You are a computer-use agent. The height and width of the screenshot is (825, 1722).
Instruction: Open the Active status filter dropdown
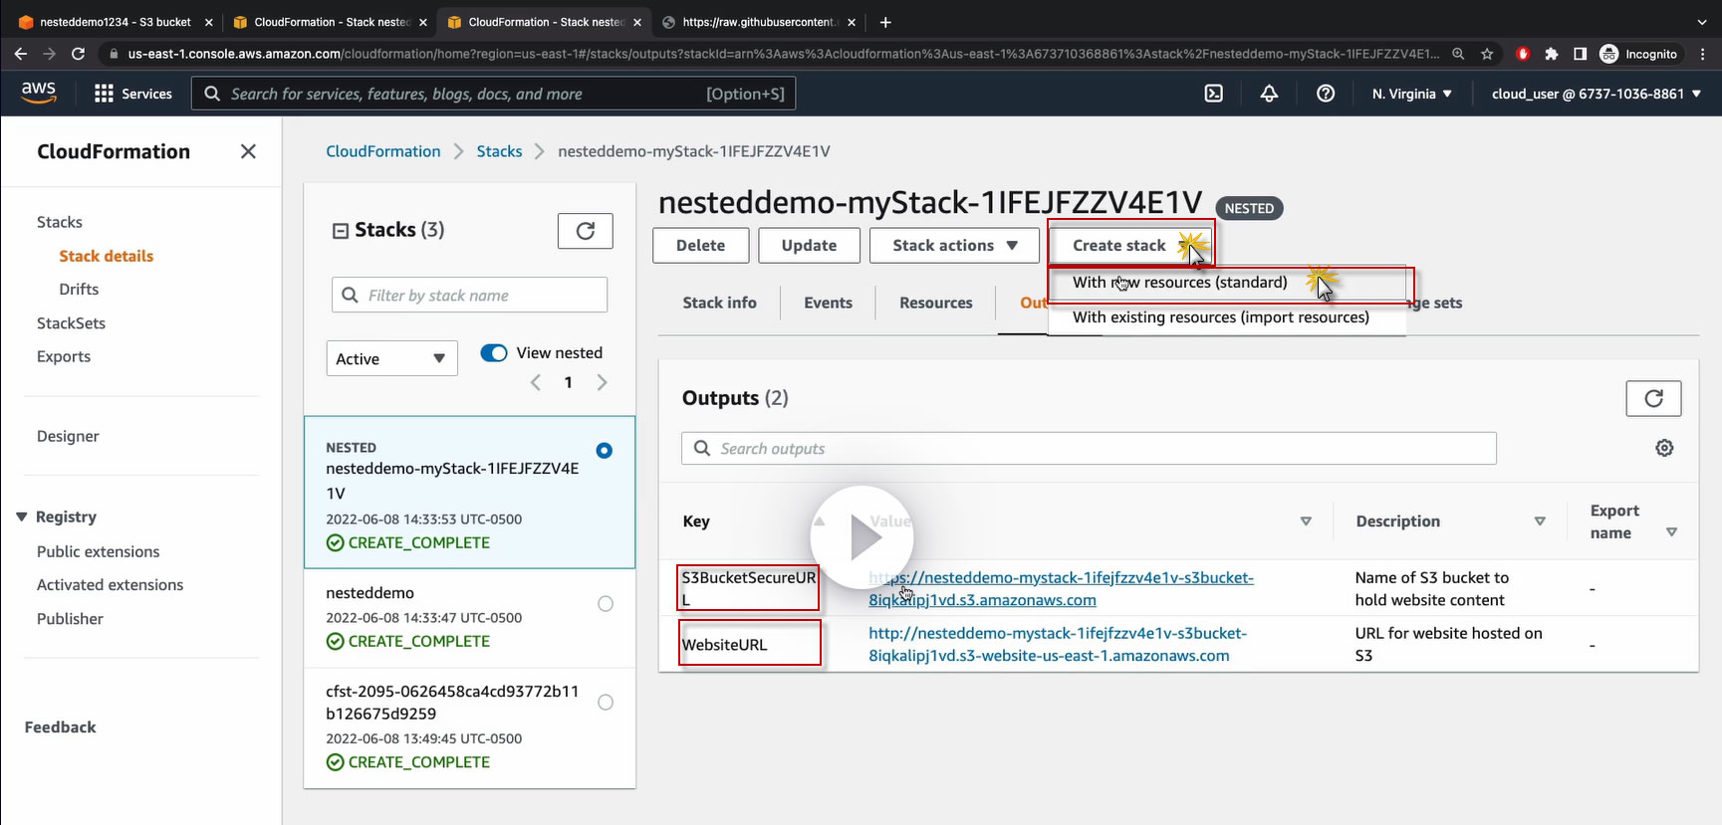pos(391,358)
